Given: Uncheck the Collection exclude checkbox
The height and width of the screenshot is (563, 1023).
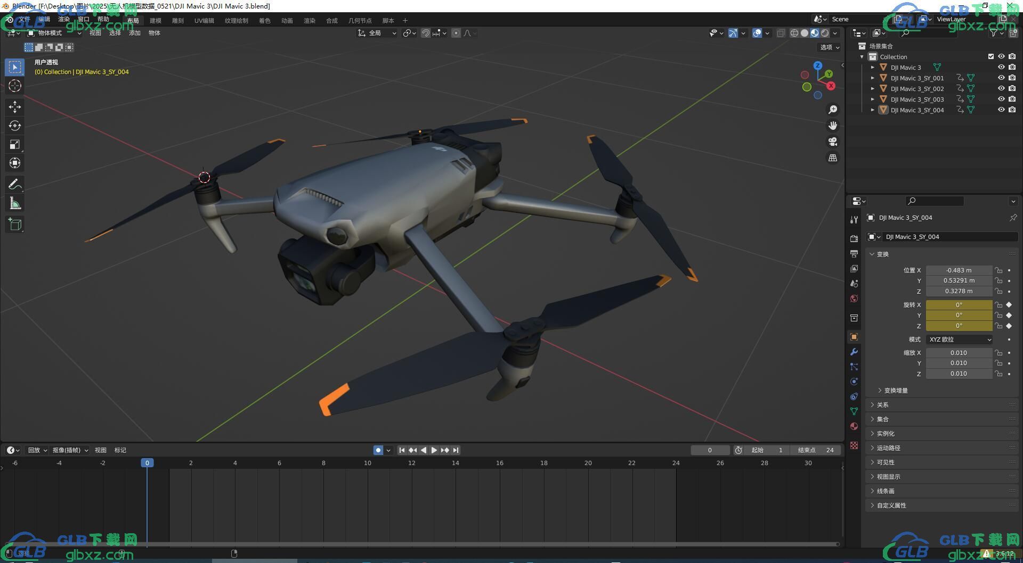Looking at the screenshot, I should (991, 56).
